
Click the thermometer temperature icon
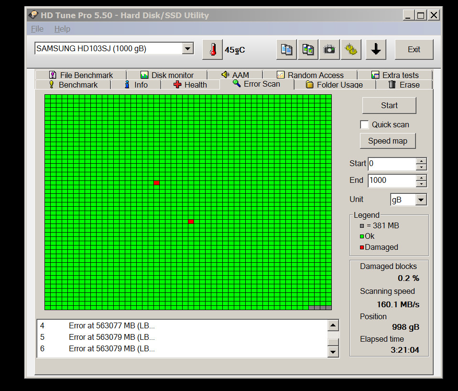click(x=212, y=50)
